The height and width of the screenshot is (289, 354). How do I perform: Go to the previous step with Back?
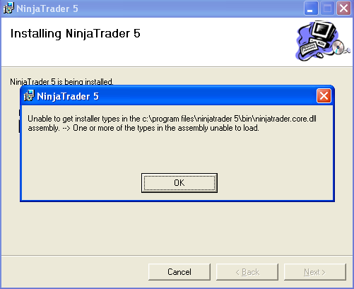247,272
